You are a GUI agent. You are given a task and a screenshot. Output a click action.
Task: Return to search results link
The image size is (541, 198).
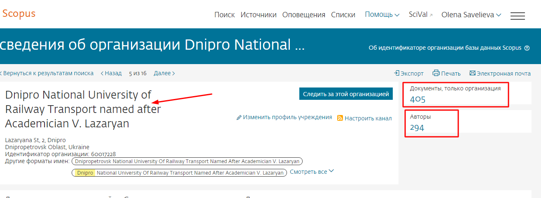tap(47, 73)
